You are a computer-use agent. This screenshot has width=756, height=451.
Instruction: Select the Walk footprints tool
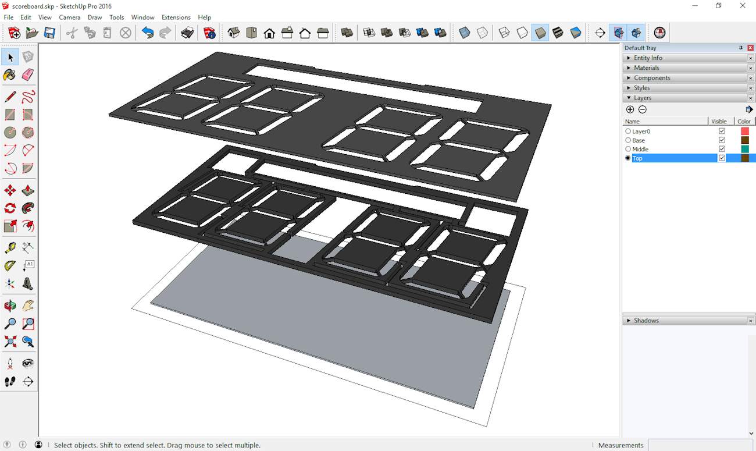[10, 382]
